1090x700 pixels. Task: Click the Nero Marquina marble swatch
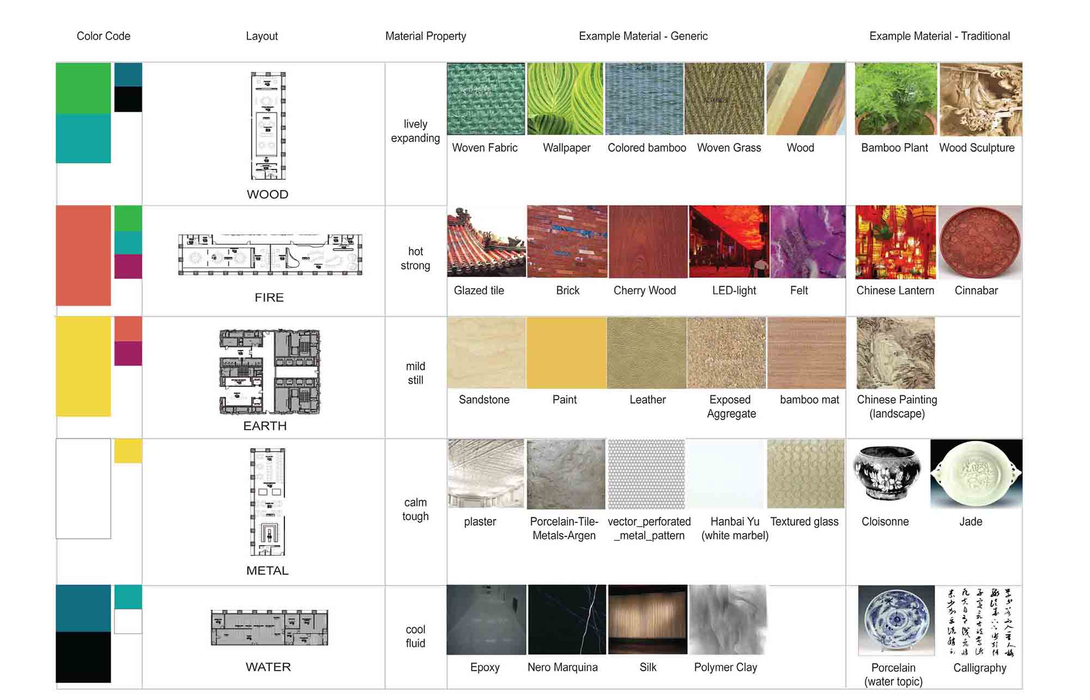[x=567, y=620]
